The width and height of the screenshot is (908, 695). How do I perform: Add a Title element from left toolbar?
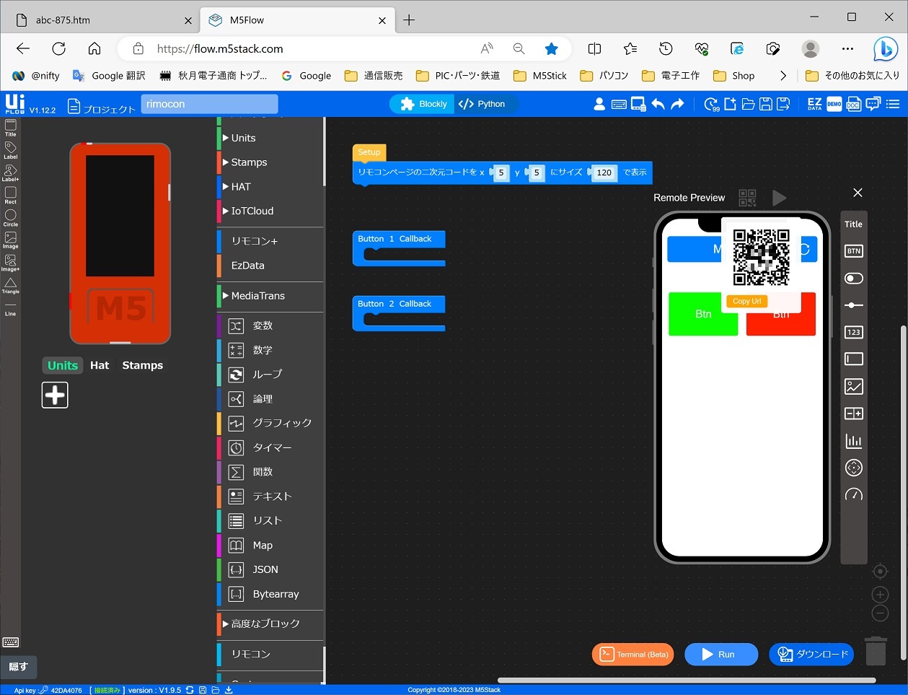(x=10, y=128)
